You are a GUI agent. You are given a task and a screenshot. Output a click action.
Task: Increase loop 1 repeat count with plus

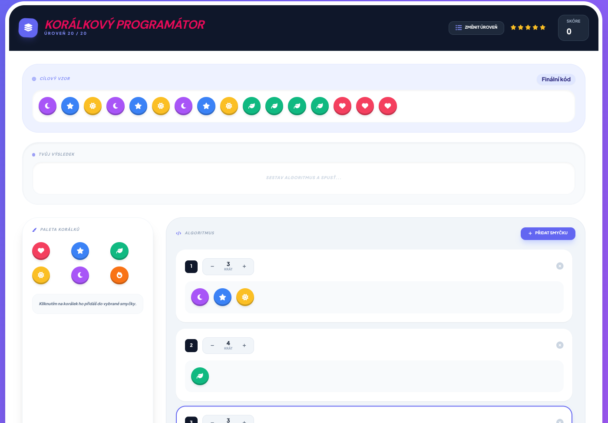[245, 266]
